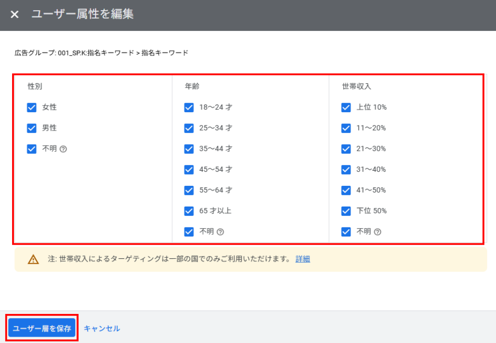Toggle the 世帯収入 不明 checkbox

346,232
